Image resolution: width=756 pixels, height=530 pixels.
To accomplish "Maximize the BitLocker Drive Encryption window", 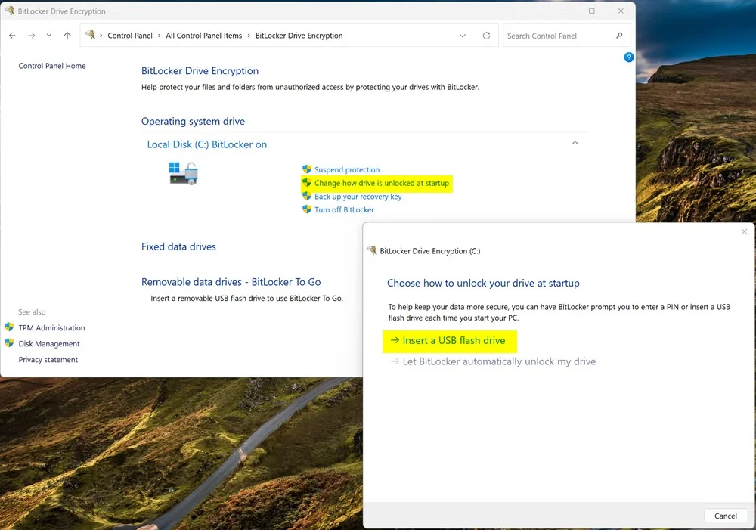I will [x=592, y=11].
